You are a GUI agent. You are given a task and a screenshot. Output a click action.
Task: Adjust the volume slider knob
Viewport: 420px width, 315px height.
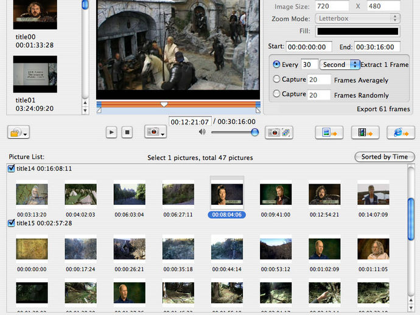(254, 132)
